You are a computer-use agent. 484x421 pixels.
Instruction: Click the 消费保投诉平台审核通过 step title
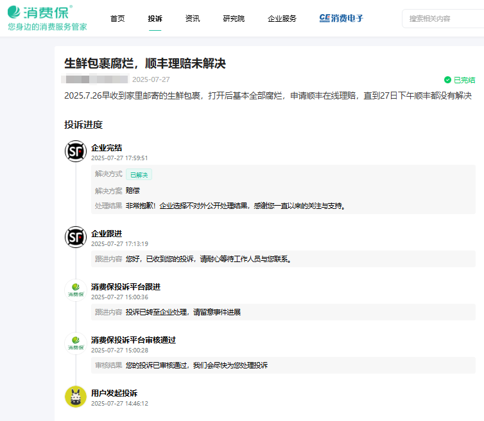[x=134, y=340]
